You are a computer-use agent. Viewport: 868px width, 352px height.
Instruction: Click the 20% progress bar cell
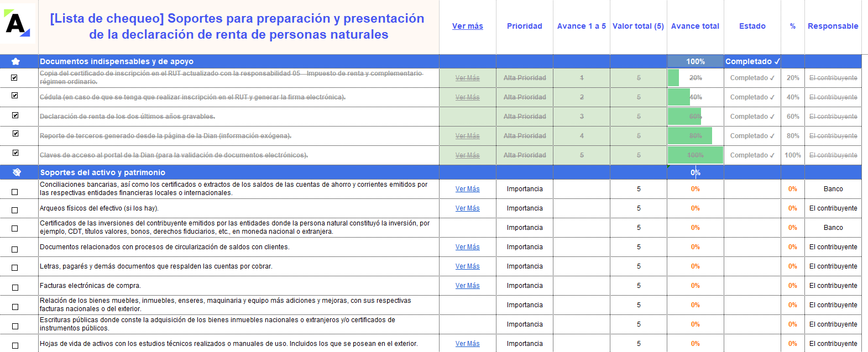coord(696,78)
